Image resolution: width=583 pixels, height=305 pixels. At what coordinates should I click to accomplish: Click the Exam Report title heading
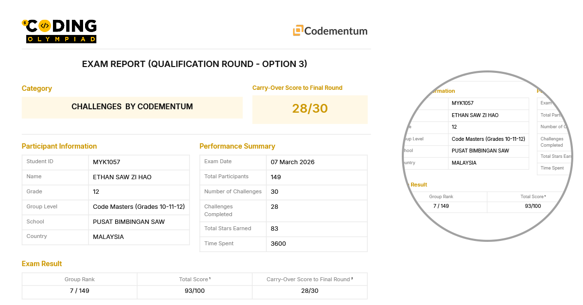coord(194,64)
